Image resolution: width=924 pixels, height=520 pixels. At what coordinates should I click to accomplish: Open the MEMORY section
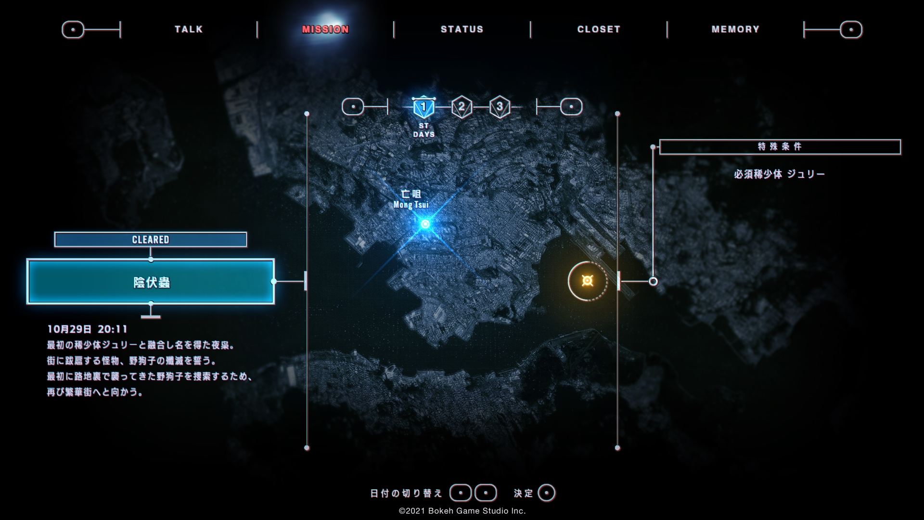[735, 29]
